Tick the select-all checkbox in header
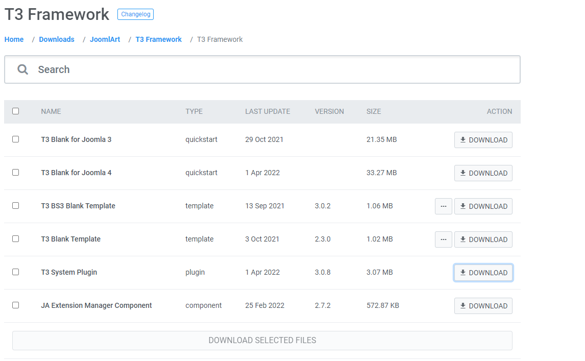The image size is (585, 361). tap(16, 111)
